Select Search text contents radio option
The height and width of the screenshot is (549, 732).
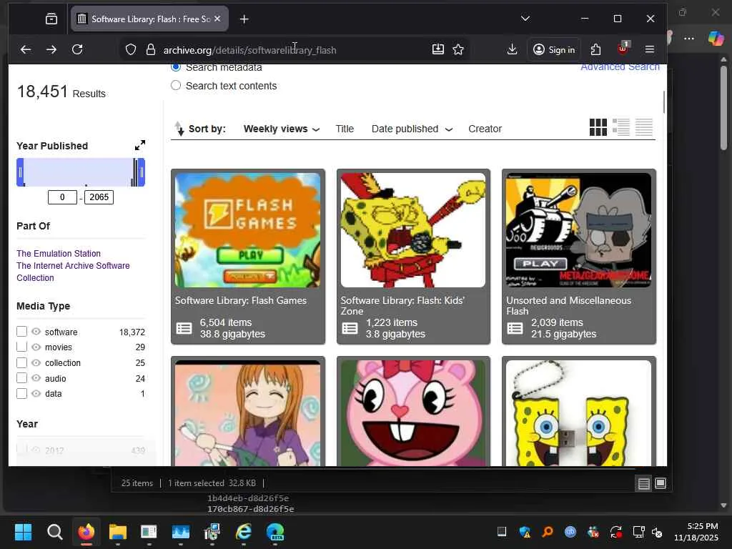tap(176, 86)
